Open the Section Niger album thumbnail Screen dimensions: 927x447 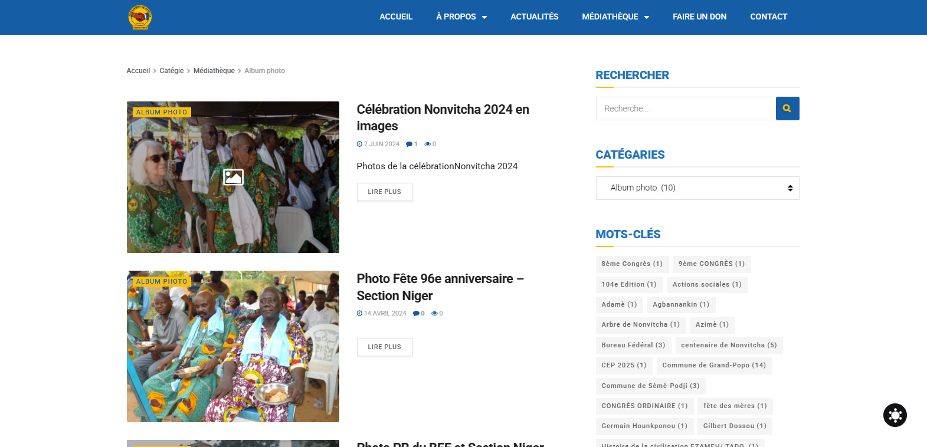tap(233, 346)
